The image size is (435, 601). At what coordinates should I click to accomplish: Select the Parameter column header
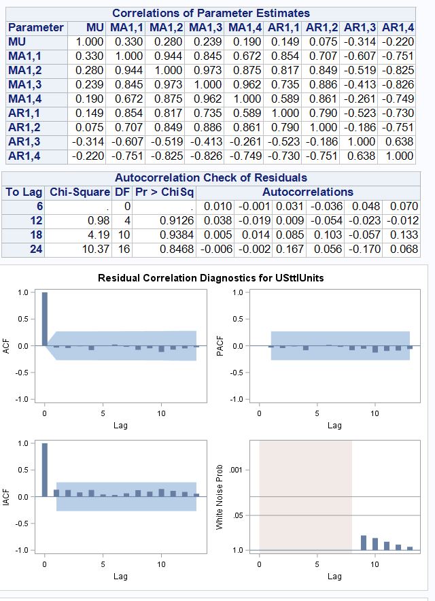tap(35, 28)
